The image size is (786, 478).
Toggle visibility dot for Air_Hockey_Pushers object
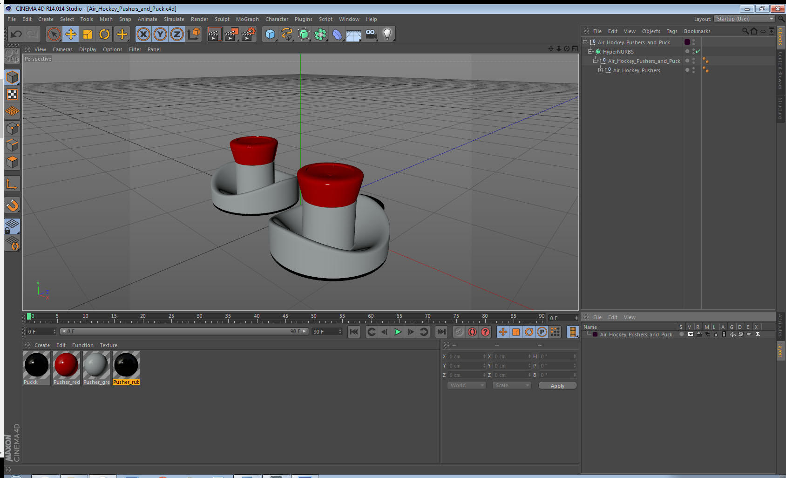693,68
